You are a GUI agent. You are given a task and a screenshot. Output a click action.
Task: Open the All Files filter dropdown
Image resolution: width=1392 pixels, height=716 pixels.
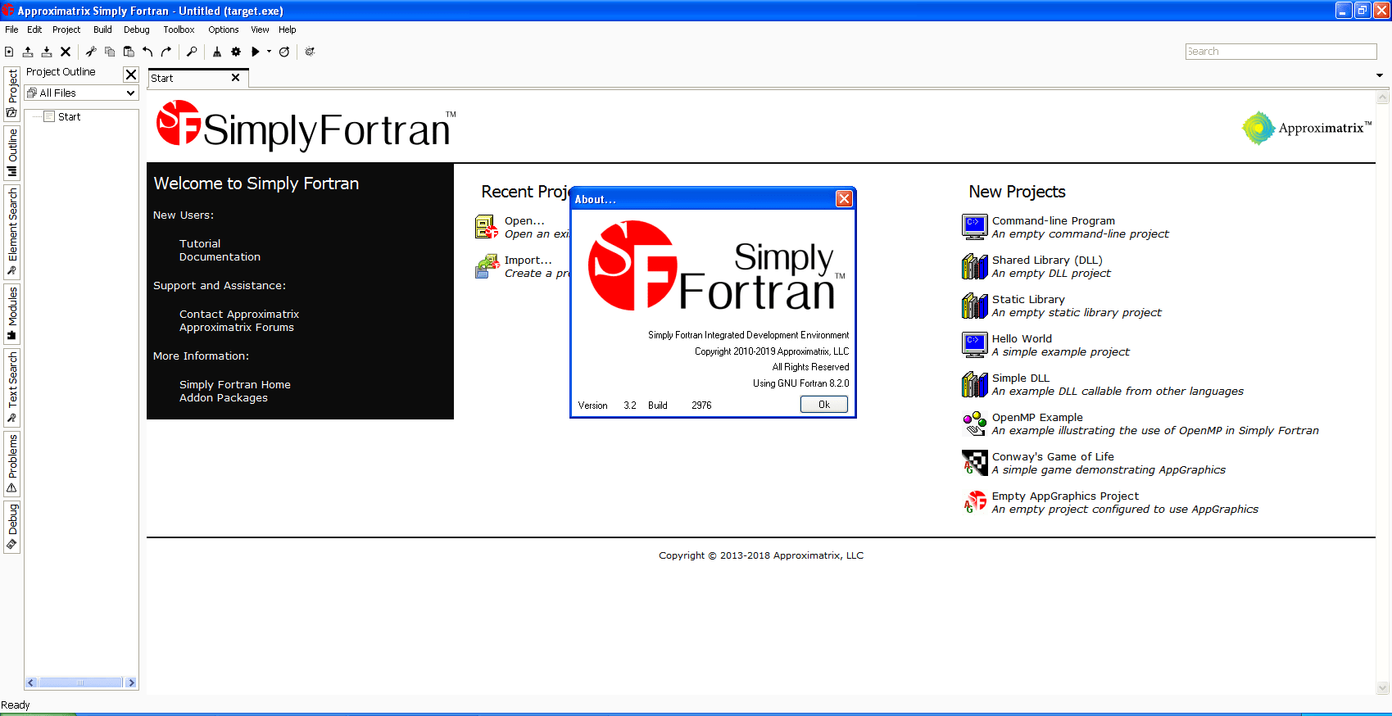pos(81,93)
